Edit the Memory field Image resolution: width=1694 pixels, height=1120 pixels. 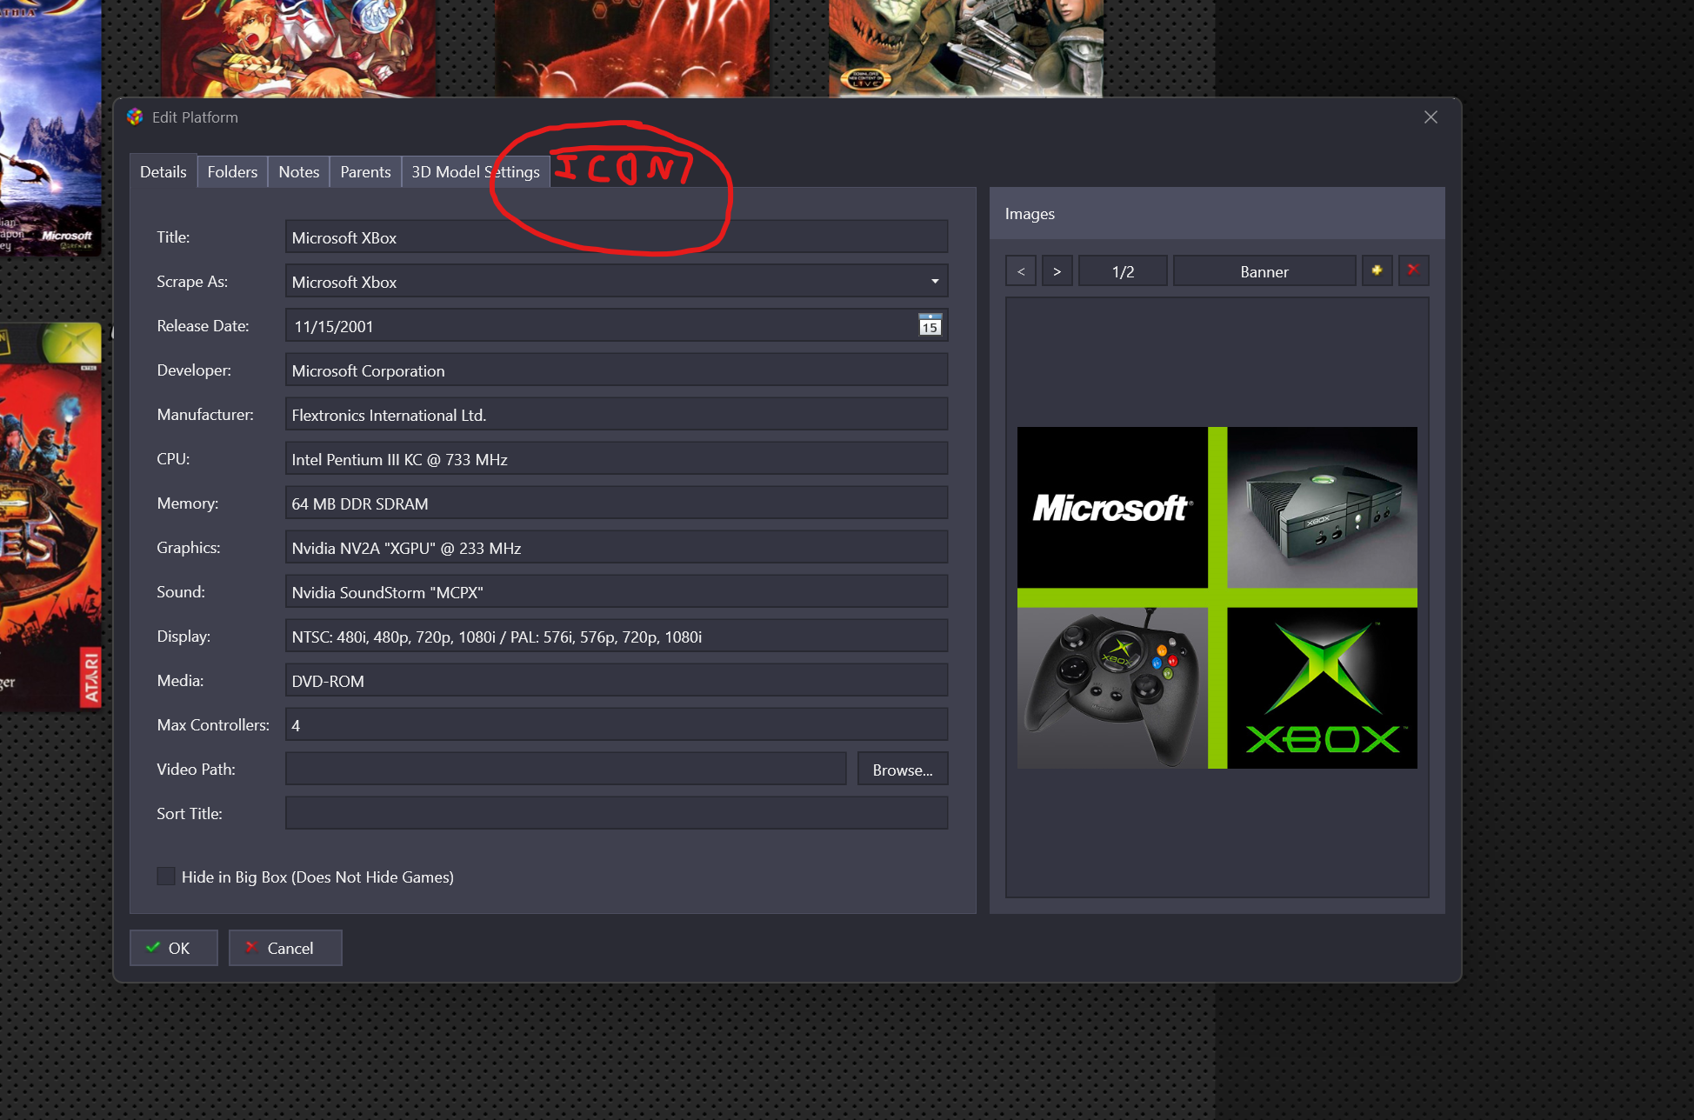click(617, 503)
